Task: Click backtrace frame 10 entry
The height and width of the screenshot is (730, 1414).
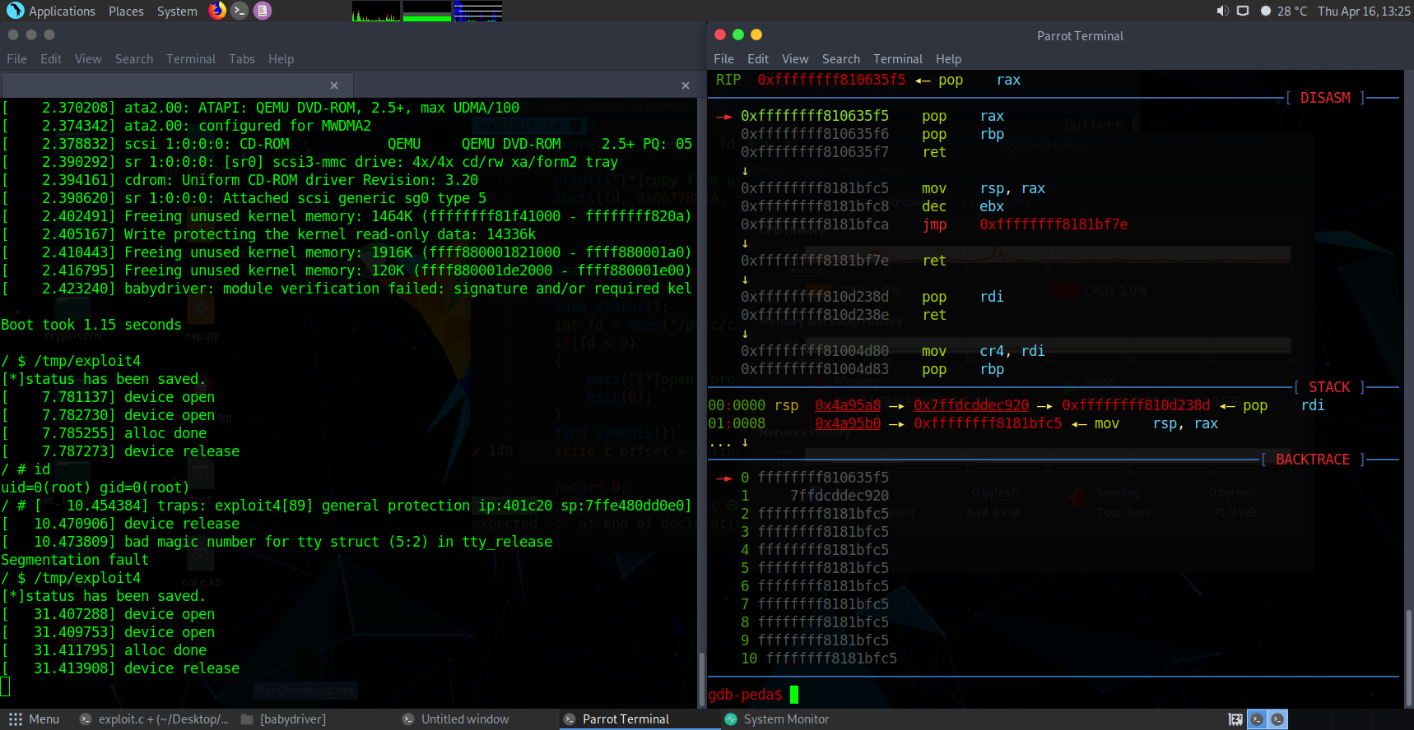Action: point(819,658)
